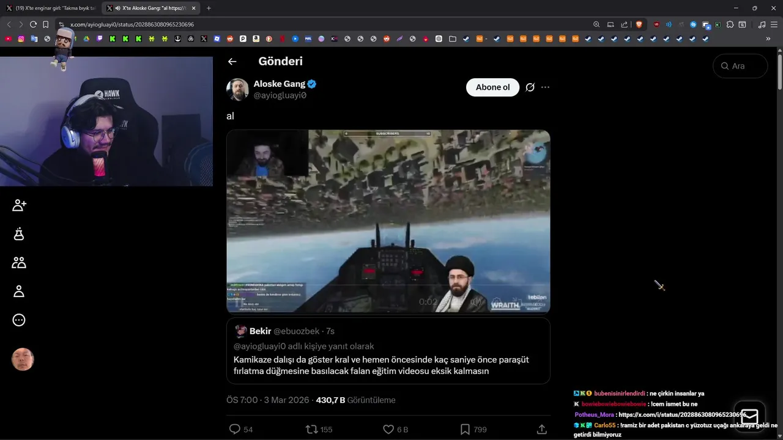Open the Instagram bookmark
The height and width of the screenshot is (440, 783).
[21, 38]
